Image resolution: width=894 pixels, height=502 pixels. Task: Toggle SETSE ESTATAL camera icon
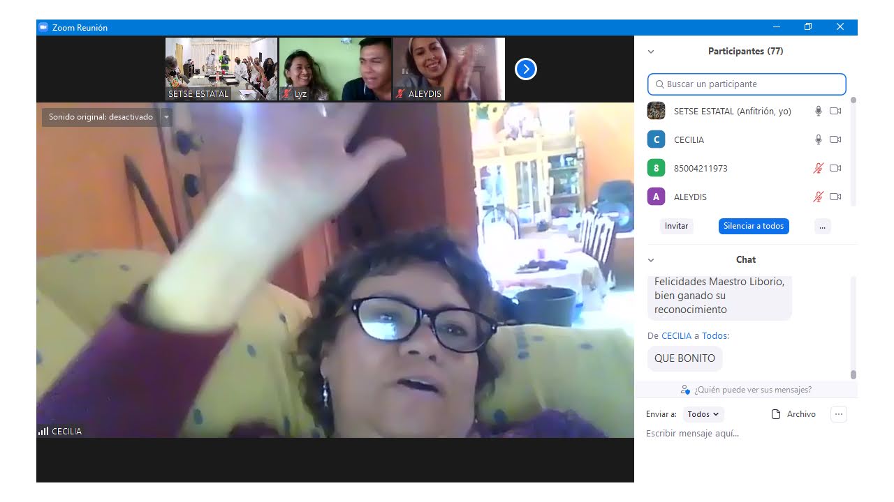835,111
